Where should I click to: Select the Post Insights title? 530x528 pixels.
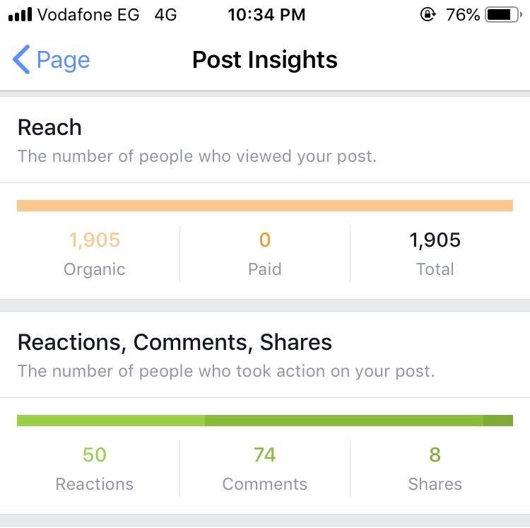pyautogui.click(x=265, y=60)
